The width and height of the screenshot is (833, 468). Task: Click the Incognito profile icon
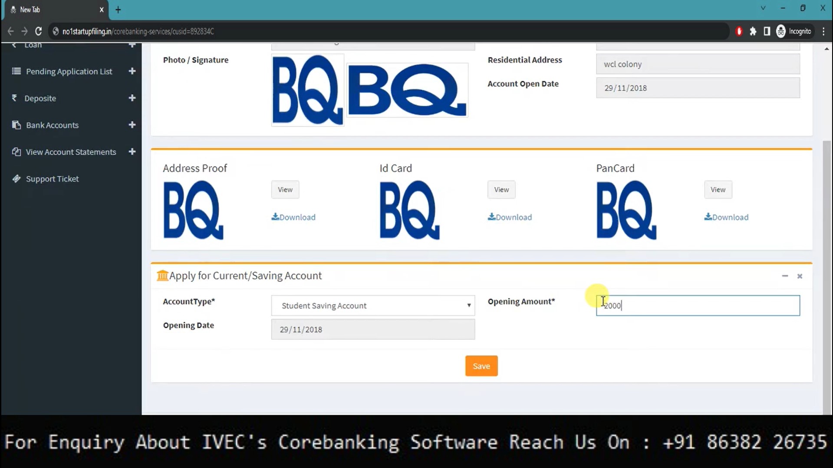(781, 31)
